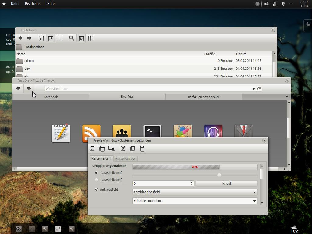This screenshot has width=312, height=234.
Task: Select the cdrom folder row
Action: pos(144,61)
